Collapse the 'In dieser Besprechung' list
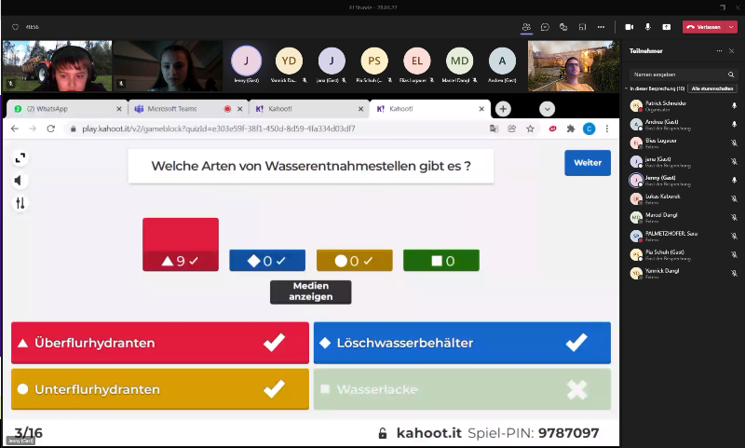Viewport: 745px width, 448px height. [x=627, y=88]
